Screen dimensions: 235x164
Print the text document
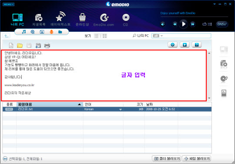click(47, 46)
